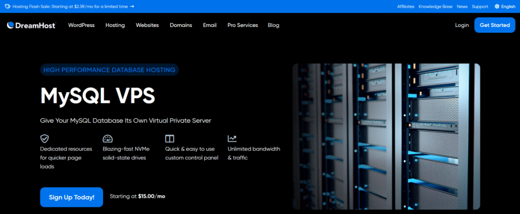The width and height of the screenshot is (520, 214).
Task: Click the Starting at $15.00/mo text
Action: point(137,196)
